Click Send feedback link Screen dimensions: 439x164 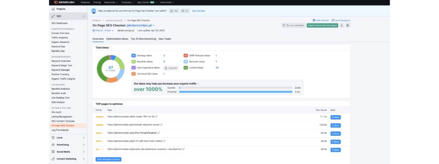(341, 20)
